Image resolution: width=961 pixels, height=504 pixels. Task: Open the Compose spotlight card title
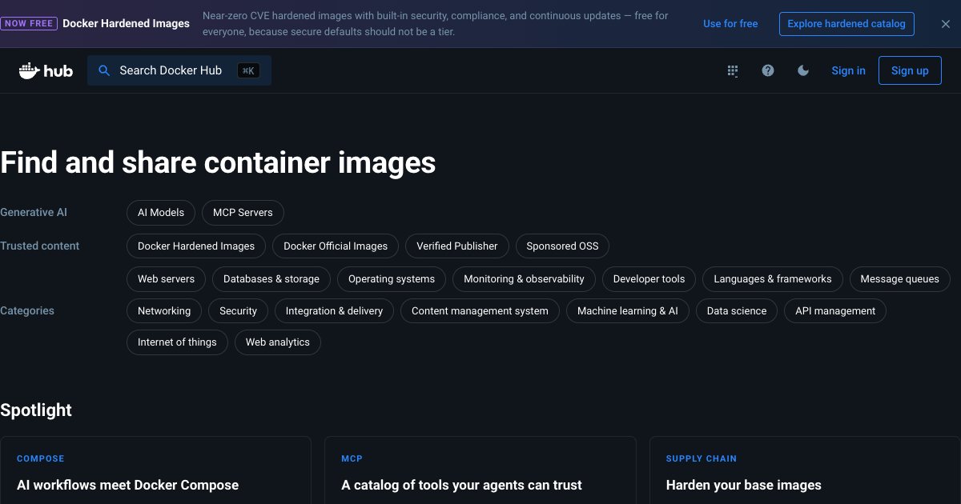coord(128,485)
